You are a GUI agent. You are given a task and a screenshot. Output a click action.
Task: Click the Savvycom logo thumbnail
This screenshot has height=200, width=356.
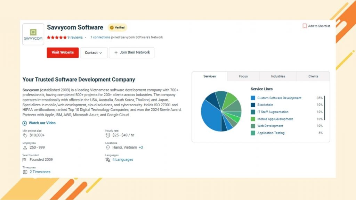point(33,34)
